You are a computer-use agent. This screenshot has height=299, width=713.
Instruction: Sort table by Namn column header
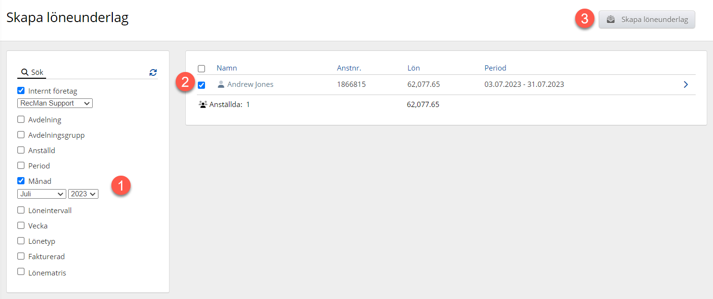[227, 68]
